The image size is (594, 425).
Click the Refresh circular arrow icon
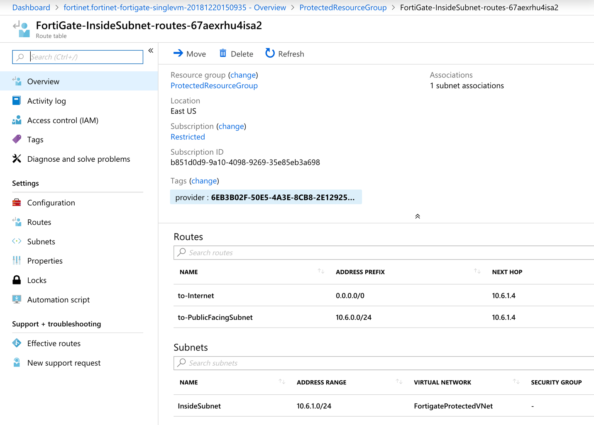pyautogui.click(x=270, y=53)
